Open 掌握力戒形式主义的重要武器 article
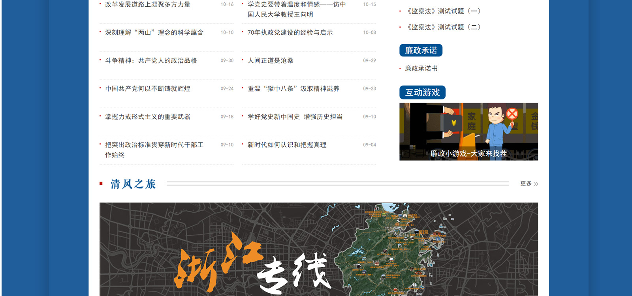 click(x=147, y=117)
